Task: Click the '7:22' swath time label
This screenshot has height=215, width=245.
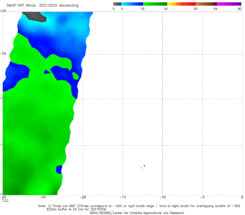Action: tap(5, 200)
